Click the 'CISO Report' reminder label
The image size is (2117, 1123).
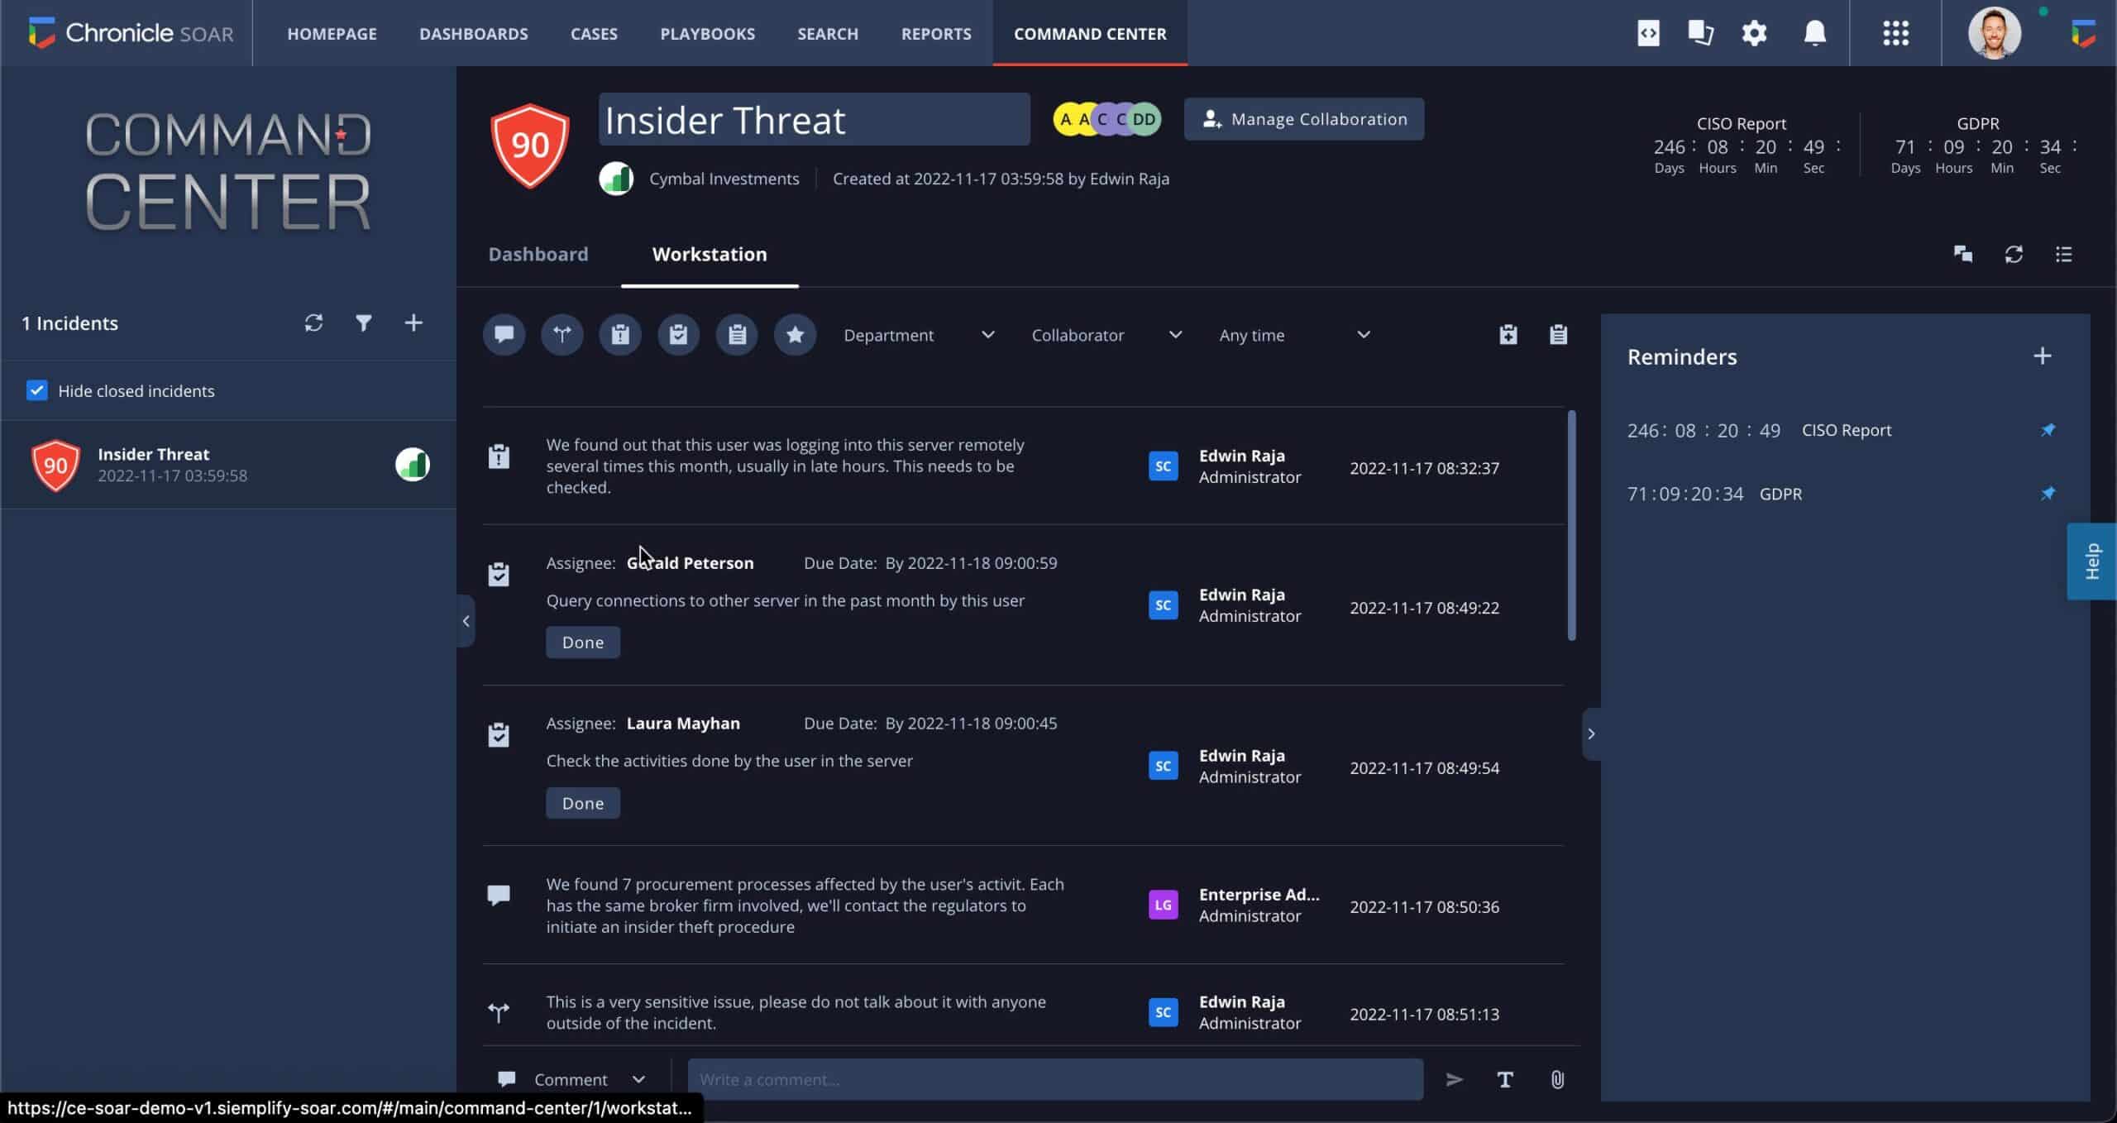coord(1847,430)
